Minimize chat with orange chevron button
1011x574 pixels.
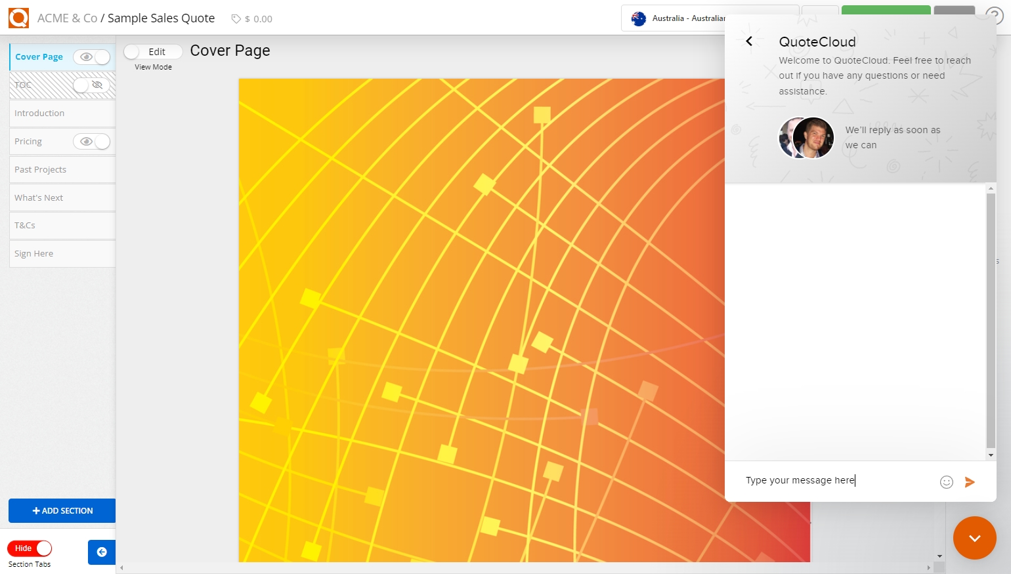[974, 538]
